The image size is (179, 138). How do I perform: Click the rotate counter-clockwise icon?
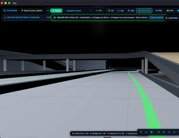coord(159,132)
